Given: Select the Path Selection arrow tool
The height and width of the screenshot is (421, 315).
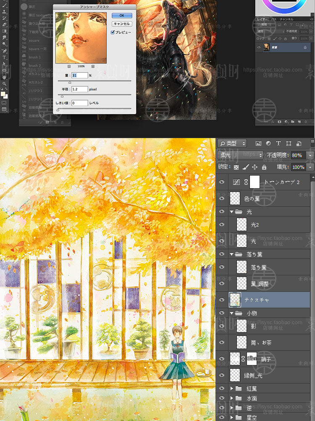Looking at the screenshot, I should tap(4, 64).
